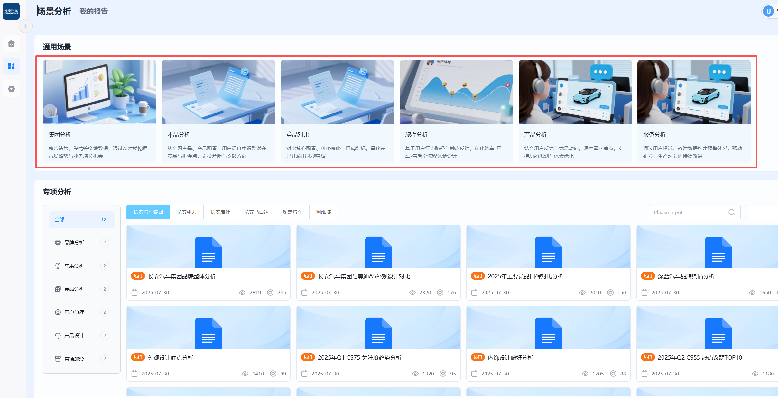Click the Changan logo icon
Viewport: 778px width, 398px height.
(11, 11)
